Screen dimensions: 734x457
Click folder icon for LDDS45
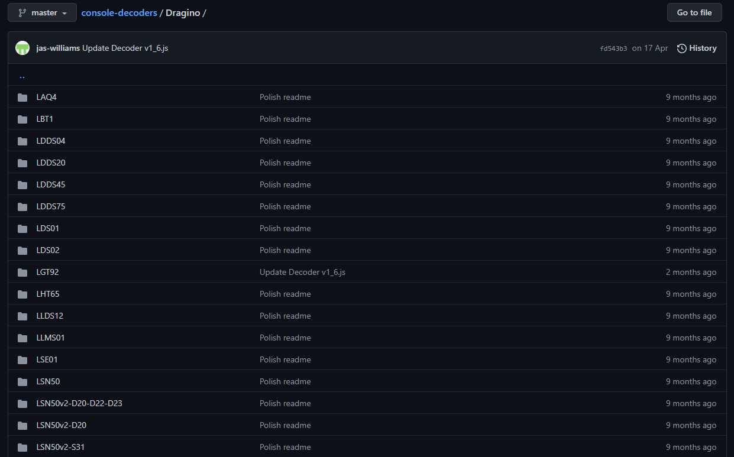22,185
